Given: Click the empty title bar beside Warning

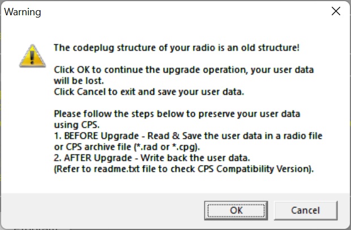Looking at the screenshot, I should [183, 12].
